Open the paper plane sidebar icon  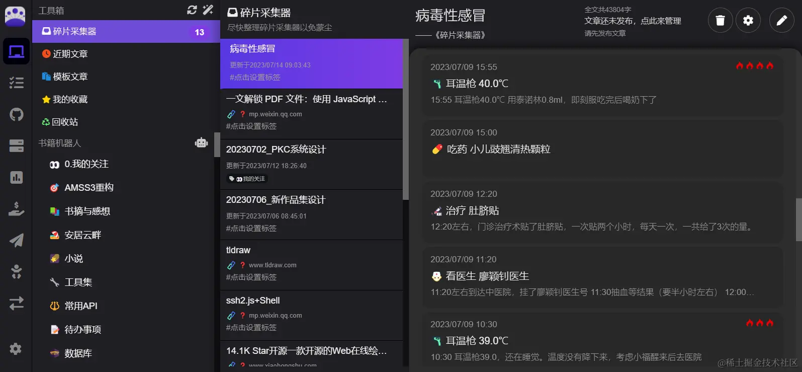tap(16, 240)
